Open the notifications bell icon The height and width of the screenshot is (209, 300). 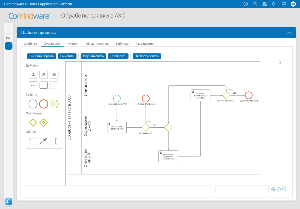coord(274,4)
